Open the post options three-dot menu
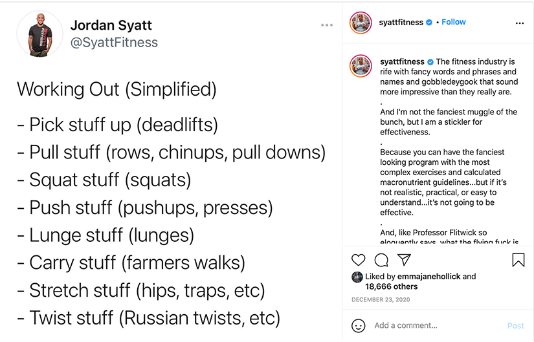534x342 pixels. [x=520, y=23]
